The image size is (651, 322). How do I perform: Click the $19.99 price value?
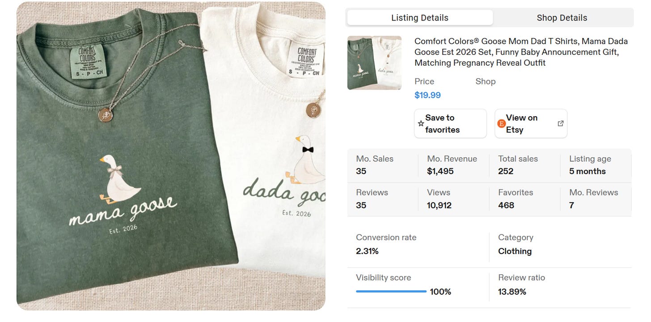tap(427, 95)
